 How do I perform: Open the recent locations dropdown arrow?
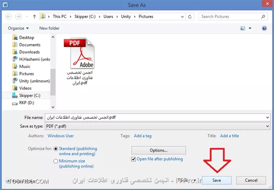point(27,17)
